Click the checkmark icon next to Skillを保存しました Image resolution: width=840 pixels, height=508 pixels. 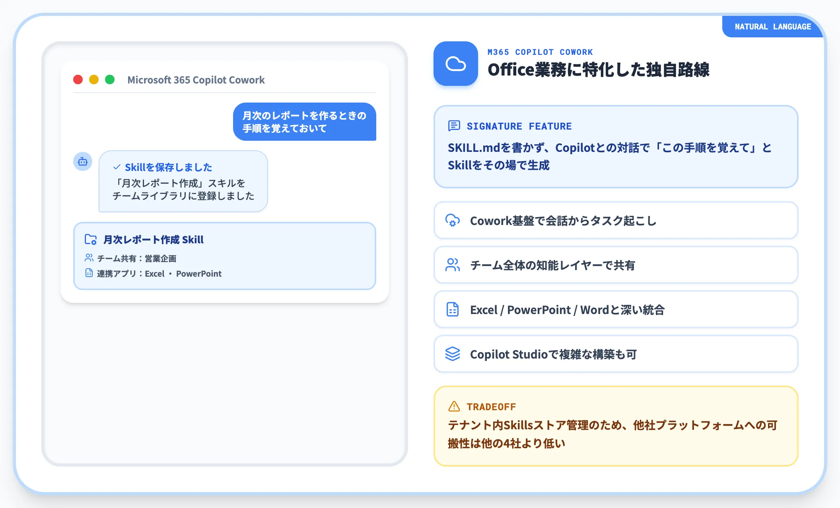tap(117, 167)
